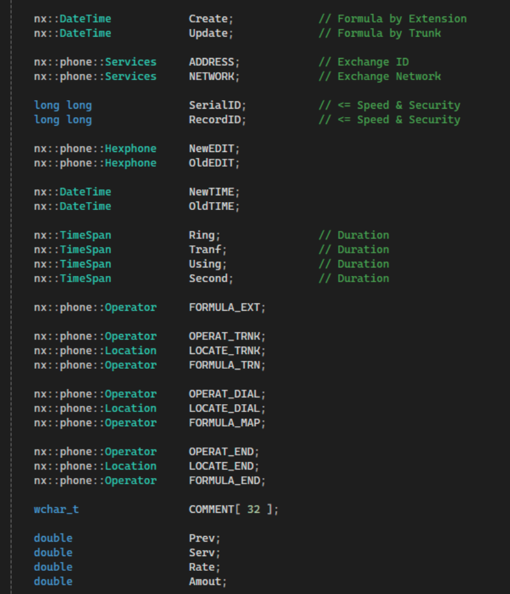Screen dimensions: 510x594
Task: Click the Amout double variable
Action: (204, 581)
